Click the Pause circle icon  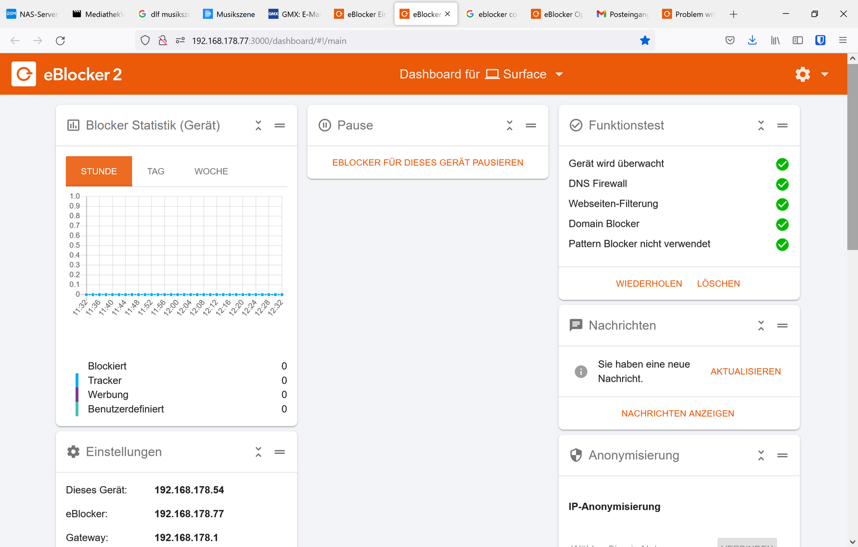click(325, 125)
